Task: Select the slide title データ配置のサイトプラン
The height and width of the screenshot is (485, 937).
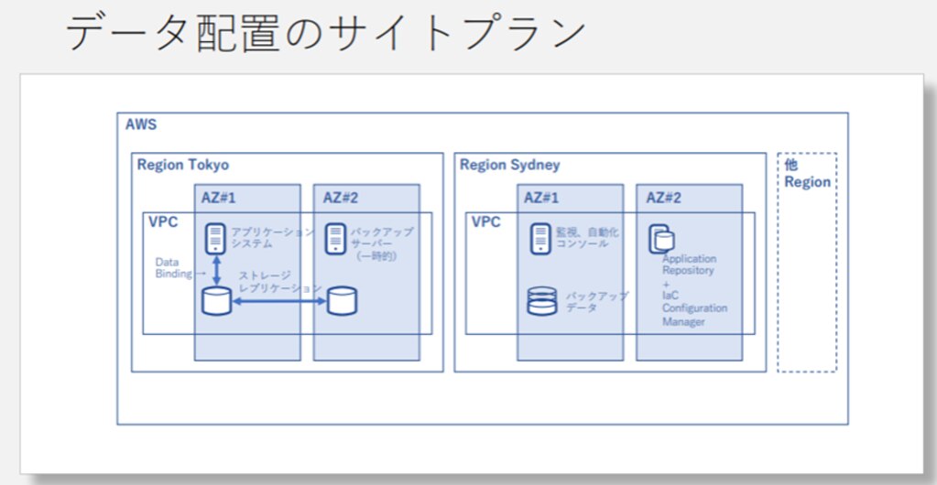Action: (x=325, y=33)
